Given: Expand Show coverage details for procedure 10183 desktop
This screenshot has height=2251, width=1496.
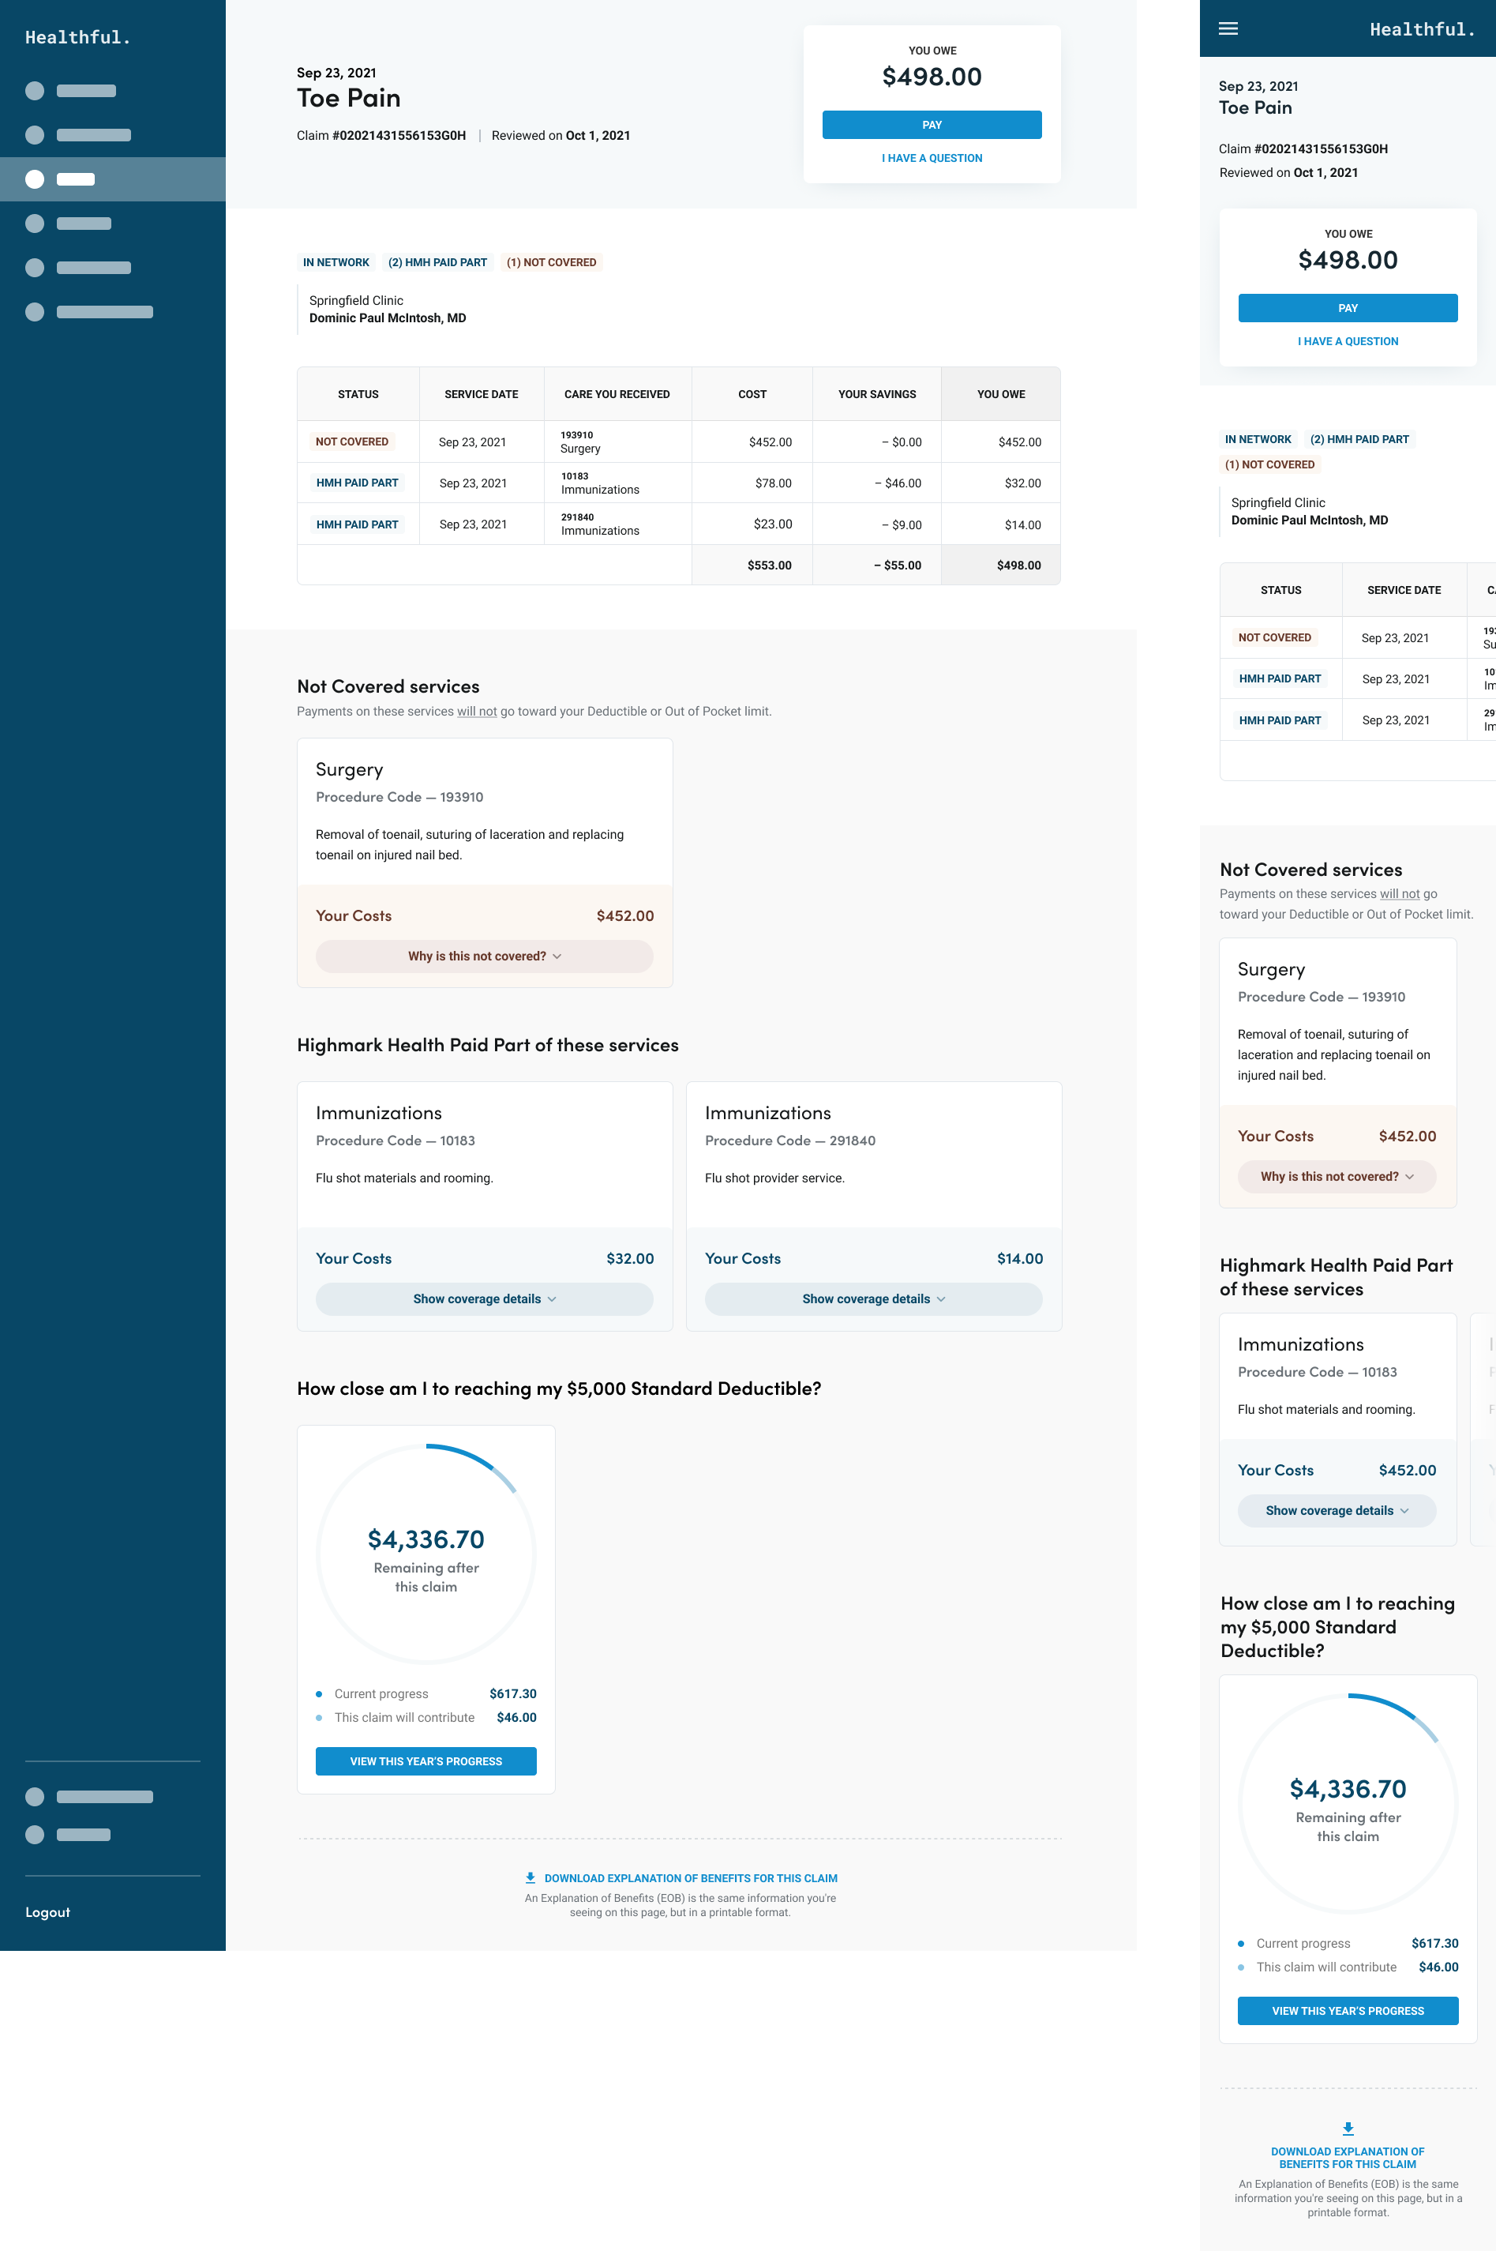Looking at the screenshot, I should pos(485,1298).
